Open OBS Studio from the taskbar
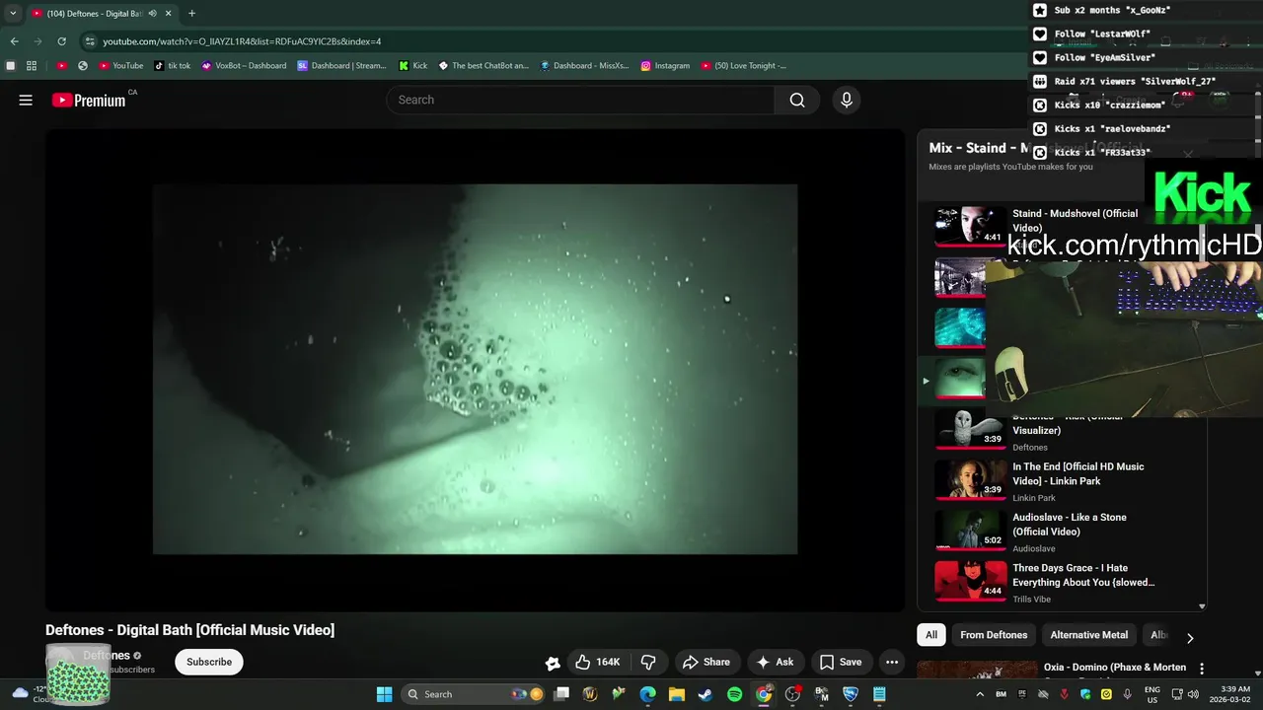1263x710 pixels. tap(792, 694)
